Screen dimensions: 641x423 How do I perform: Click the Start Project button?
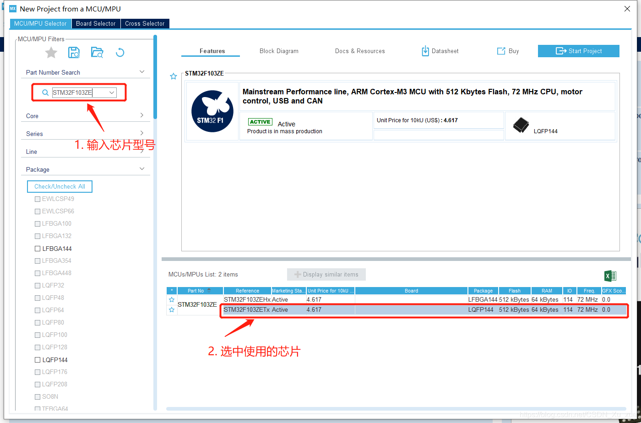click(579, 51)
